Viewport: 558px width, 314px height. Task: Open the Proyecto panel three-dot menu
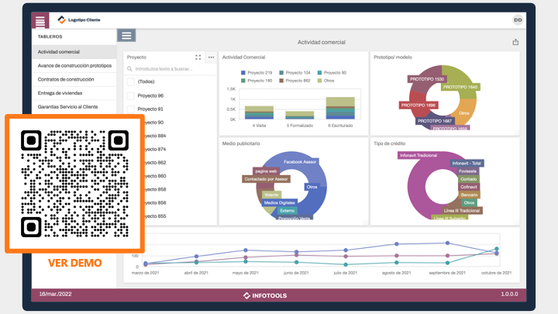tap(211, 57)
